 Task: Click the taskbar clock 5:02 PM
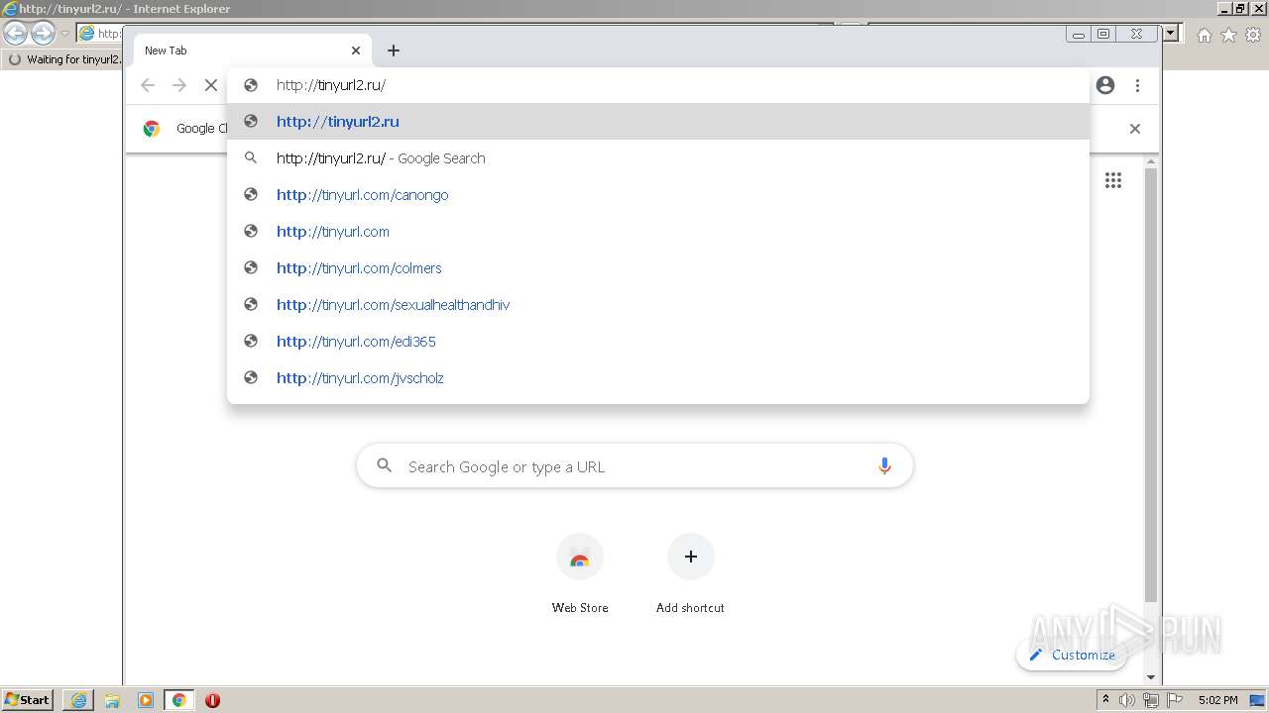1217,700
